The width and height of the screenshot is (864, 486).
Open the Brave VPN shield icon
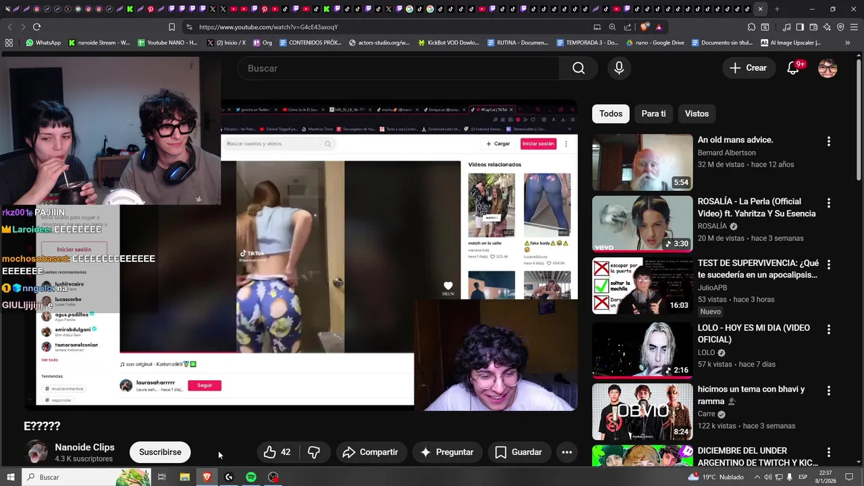click(840, 27)
